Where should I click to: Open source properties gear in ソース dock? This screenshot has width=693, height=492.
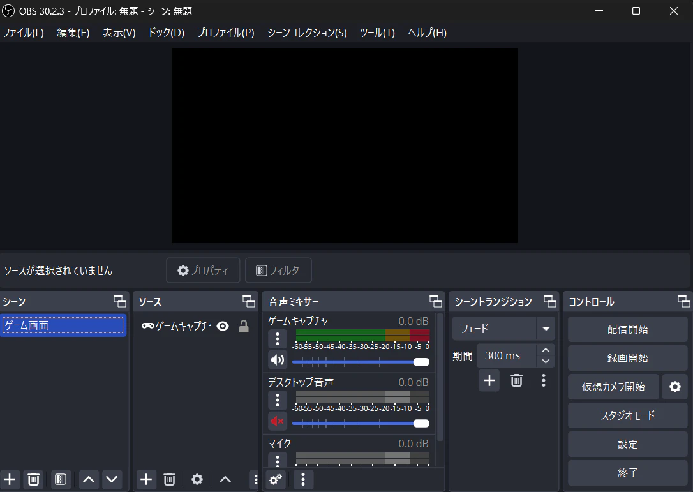click(x=197, y=480)
